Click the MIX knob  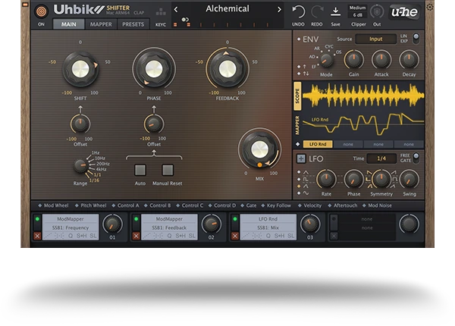pyautogui.click(x=259, y=149)
